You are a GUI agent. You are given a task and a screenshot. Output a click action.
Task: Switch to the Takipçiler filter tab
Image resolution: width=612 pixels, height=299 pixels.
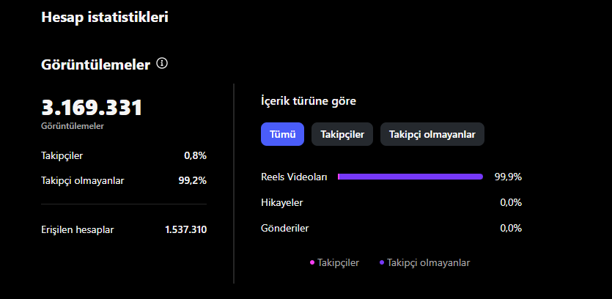click(342, 134)
